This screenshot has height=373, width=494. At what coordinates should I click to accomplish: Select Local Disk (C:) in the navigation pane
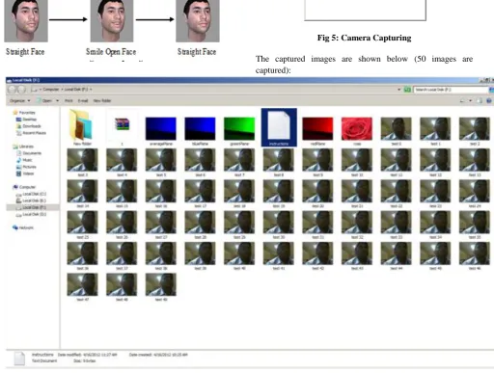(x=31, y=194)
